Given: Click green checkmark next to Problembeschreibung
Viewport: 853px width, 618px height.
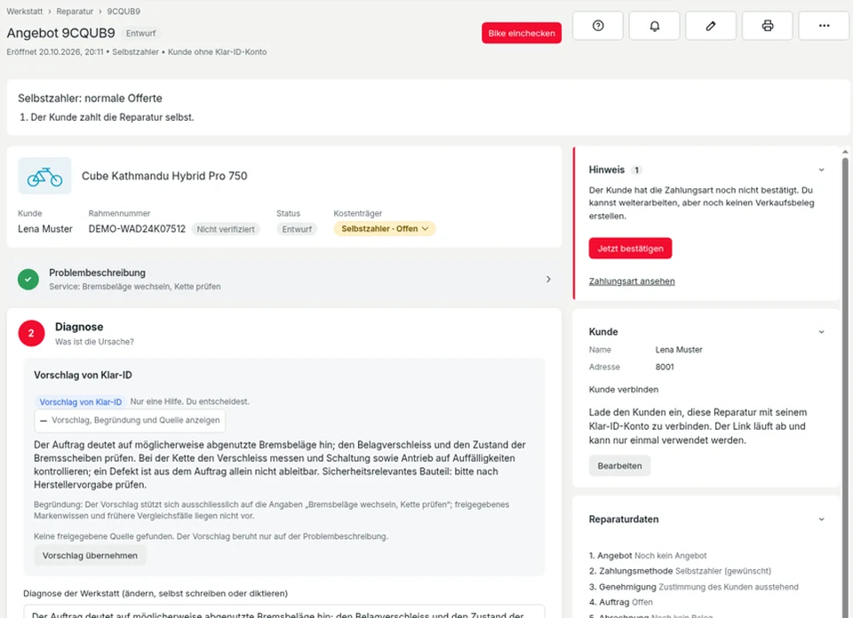Looking at the screenshot, I should click(28, 280).
